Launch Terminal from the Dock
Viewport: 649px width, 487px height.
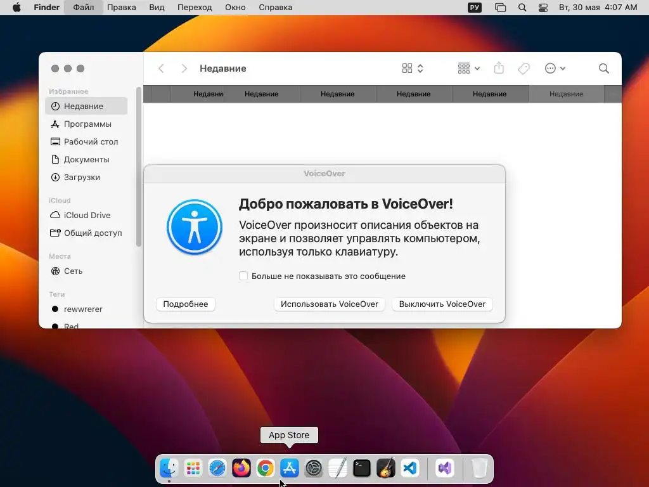[362, 469]
